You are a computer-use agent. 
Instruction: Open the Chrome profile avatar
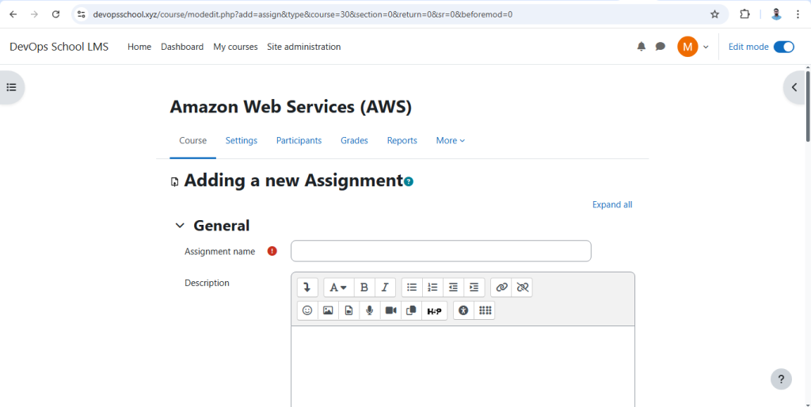tap(776, 14)
